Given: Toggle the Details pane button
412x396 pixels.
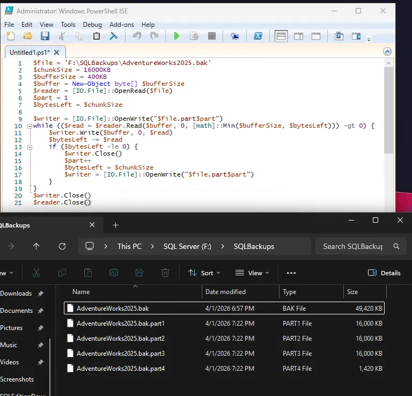Looking at the screenshot, I should tap(384, 273).
